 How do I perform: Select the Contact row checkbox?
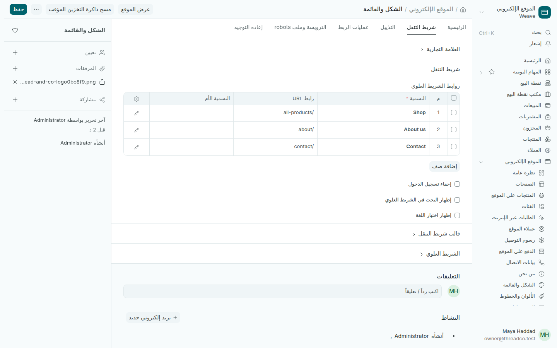[x=454, y=147]
